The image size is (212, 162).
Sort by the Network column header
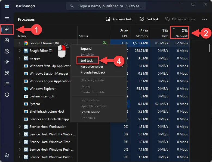pos(180,33)
